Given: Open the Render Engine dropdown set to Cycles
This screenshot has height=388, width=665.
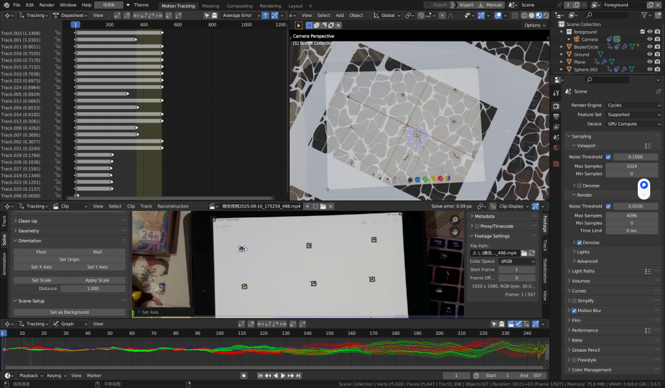Looking at the screenshot, I should (632, 105).
